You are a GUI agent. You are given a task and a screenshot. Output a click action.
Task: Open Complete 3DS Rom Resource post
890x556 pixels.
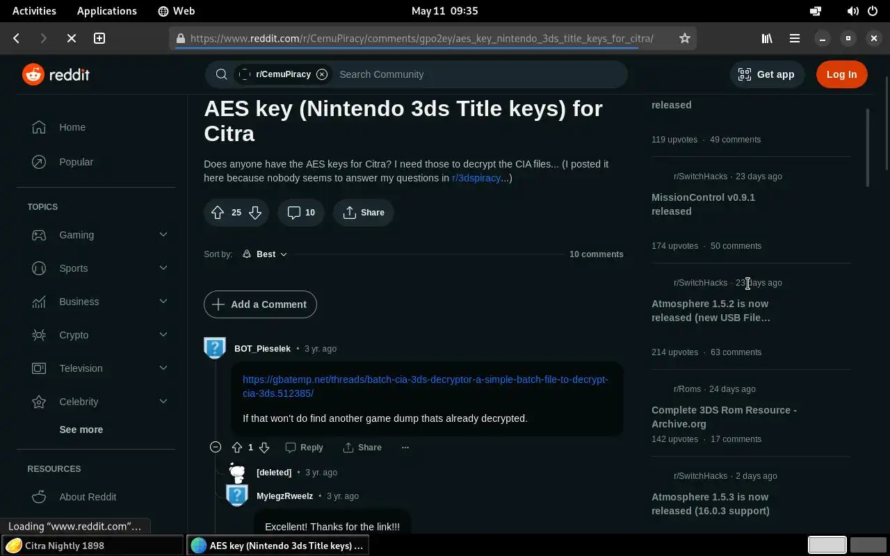[x=724, y=417]
